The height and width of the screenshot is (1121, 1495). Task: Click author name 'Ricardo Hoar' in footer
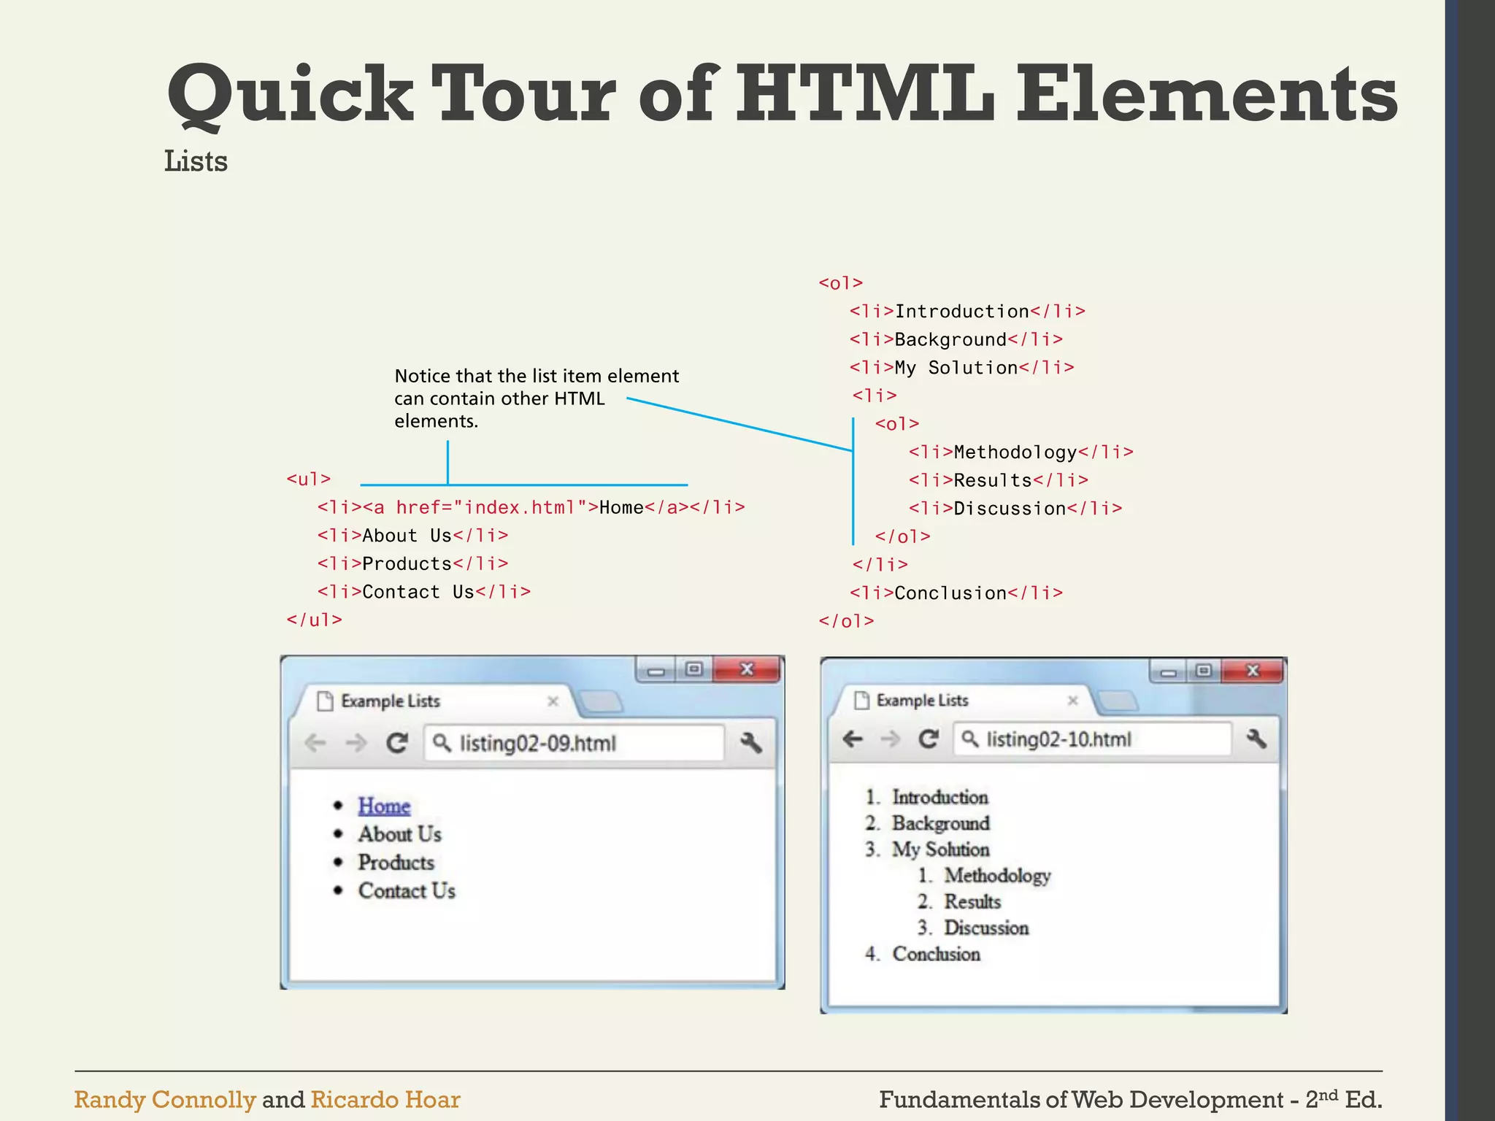tap(385, 1100)
